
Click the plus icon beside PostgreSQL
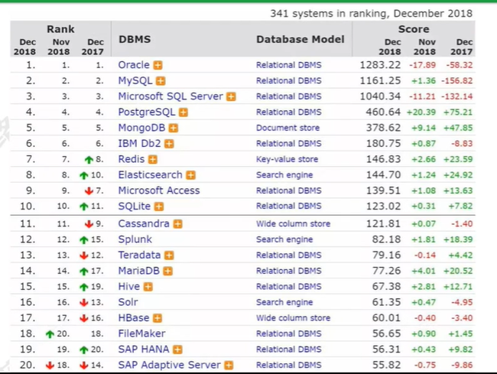(x=184, y=112)
